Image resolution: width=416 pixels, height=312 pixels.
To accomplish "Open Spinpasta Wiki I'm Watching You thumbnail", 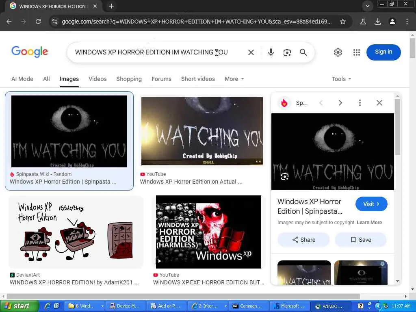I will click(x=69, y=131).
